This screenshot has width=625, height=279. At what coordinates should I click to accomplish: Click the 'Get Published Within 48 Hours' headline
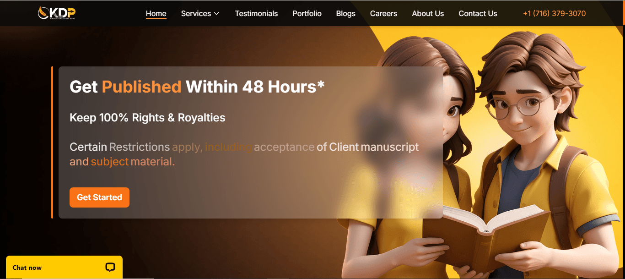pyautogui.click(x=196, y=87)
